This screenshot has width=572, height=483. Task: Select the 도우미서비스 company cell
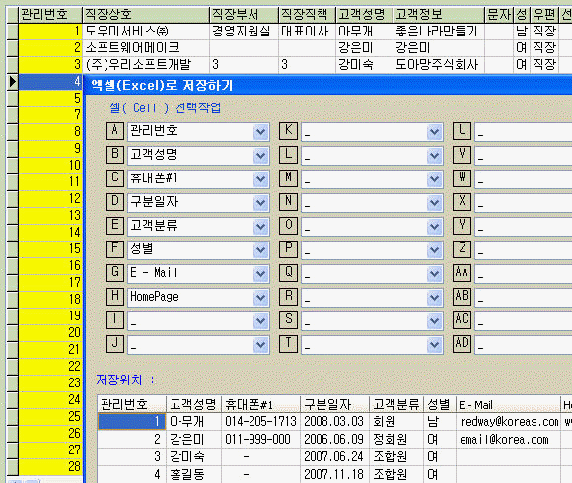click(x=146, y=32)
